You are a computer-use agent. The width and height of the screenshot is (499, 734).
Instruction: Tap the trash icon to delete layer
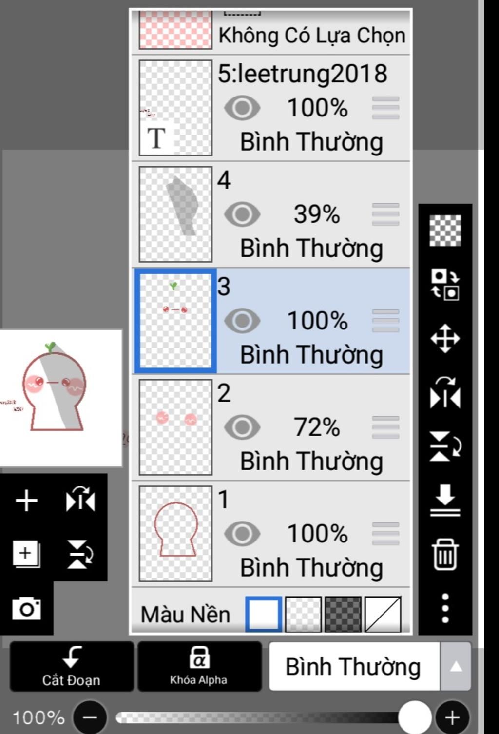coord(445,554)
